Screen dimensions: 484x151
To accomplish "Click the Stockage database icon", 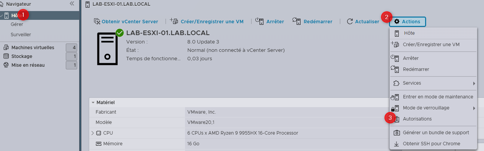I will click(6, 56).
